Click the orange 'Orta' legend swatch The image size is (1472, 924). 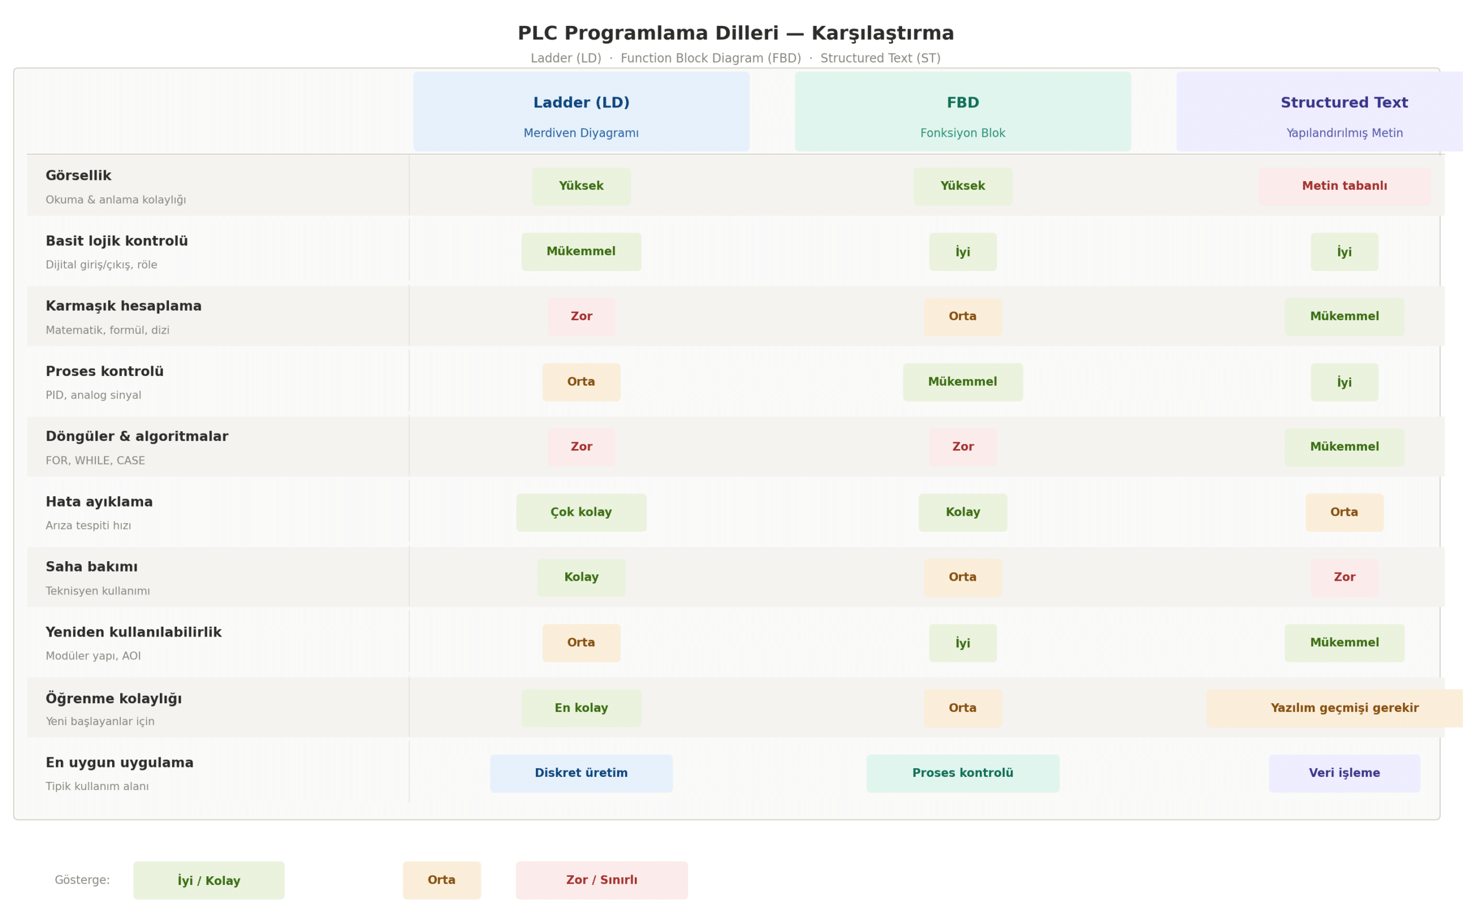441,880
